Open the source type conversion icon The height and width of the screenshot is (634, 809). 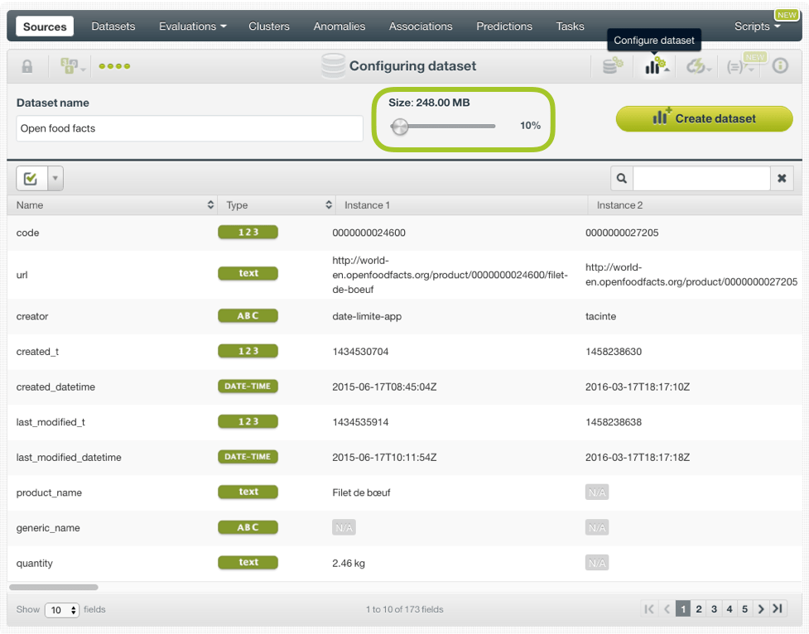[x=71, y=66]
